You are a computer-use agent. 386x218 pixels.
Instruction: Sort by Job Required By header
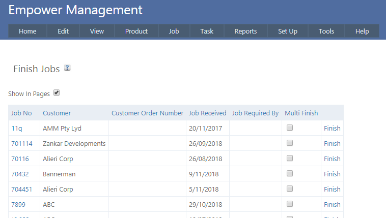[255, 113]
